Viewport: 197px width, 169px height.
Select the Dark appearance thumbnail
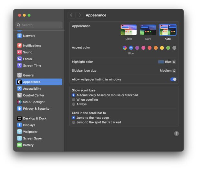148,30
